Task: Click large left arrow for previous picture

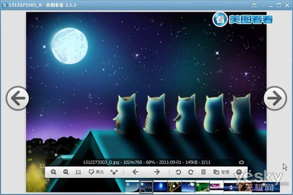Action: click(x=17, y=98)
